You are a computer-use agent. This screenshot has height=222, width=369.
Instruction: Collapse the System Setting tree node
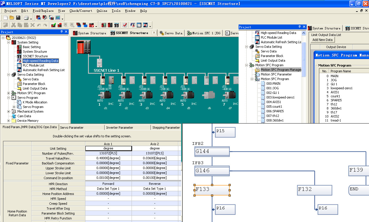(x=9, y=42)
